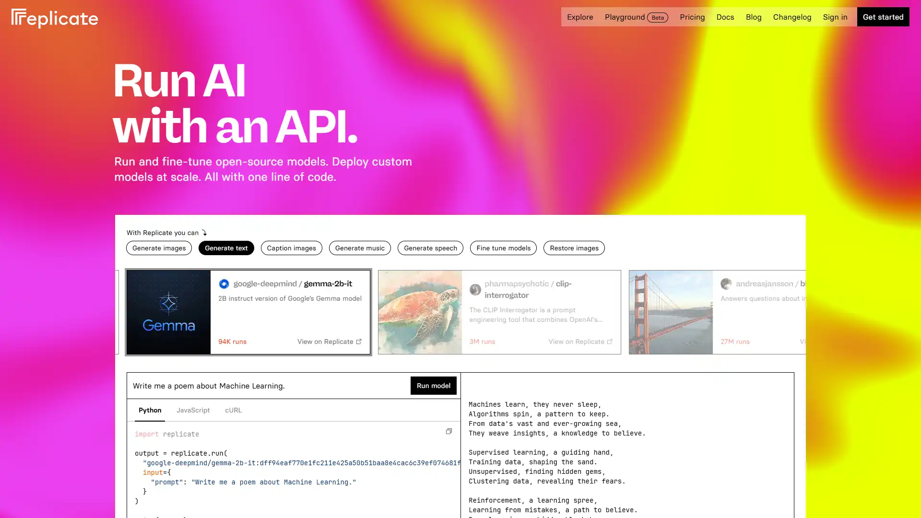Click 'Machines learn, they never sleep,' output line

(535, 404)
